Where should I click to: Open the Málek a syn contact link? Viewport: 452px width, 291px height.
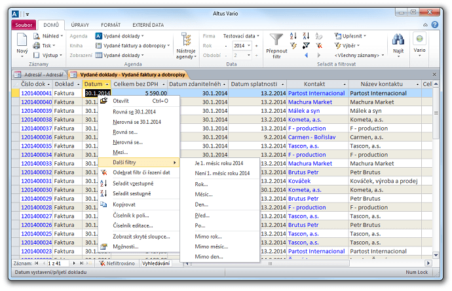click(x=304, y=111)
